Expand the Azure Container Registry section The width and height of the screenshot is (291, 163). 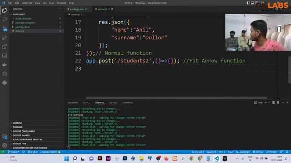(36, 139)
